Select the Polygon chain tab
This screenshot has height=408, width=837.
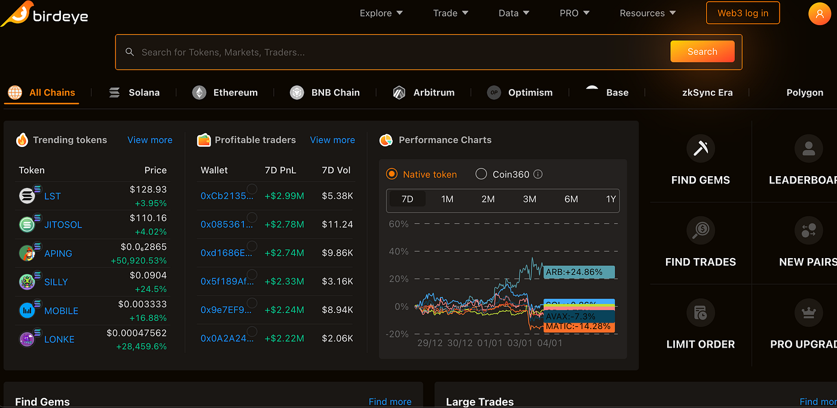(x=805, y=93)
